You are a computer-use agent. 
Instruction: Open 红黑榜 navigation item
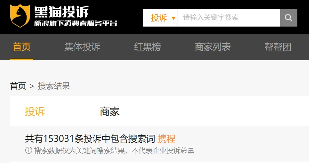(x=147, y=47)
